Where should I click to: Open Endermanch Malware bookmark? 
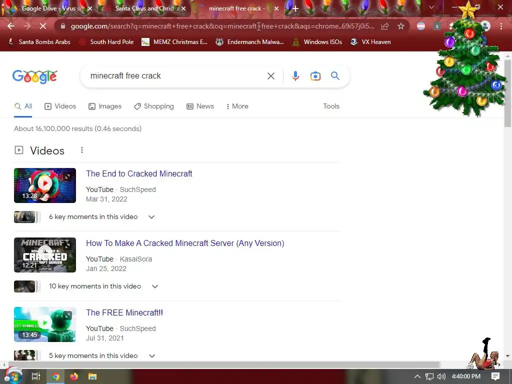click(x=250, y=42)
